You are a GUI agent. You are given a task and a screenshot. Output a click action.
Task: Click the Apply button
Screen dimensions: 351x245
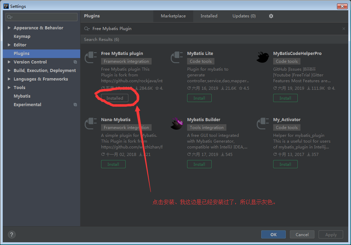331,234
